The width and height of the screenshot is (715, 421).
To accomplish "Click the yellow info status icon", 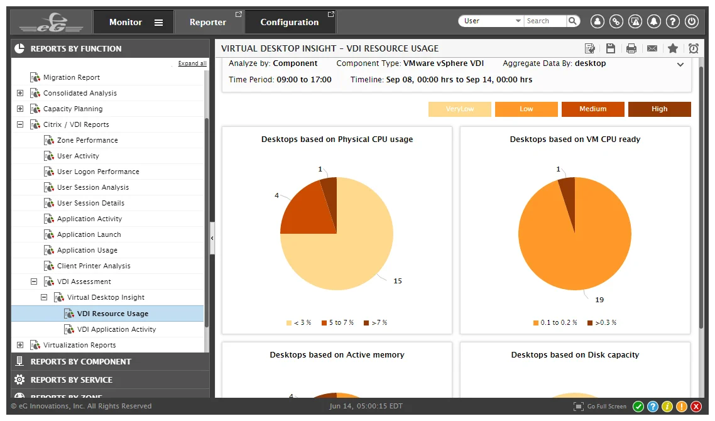I will (667, 407).
